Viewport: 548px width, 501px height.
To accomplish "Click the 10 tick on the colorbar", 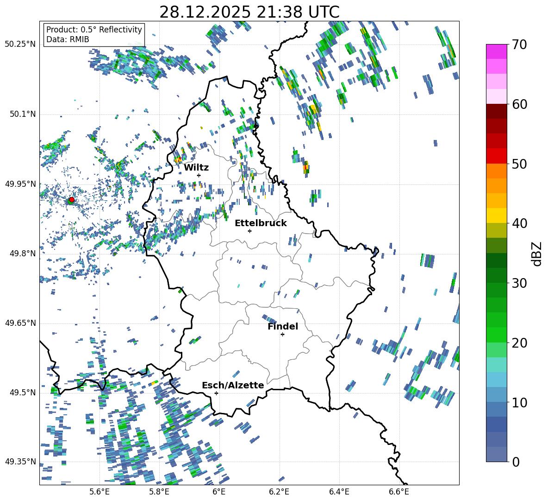I will click(x=519, y=402).
